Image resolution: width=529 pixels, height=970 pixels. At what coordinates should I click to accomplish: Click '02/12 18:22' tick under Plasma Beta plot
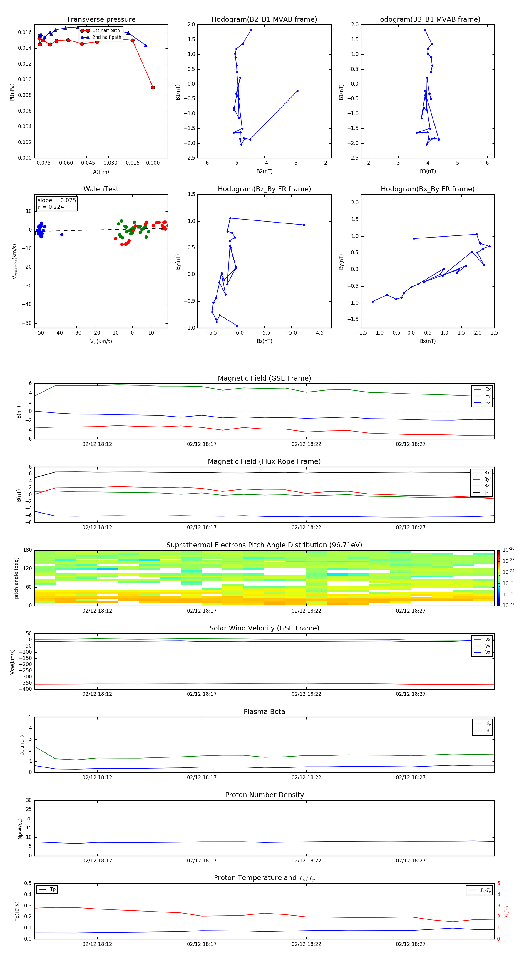(x=306, y=777)
